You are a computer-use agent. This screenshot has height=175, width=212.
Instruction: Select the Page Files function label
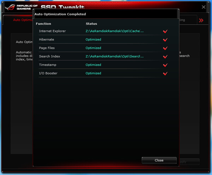47,48
